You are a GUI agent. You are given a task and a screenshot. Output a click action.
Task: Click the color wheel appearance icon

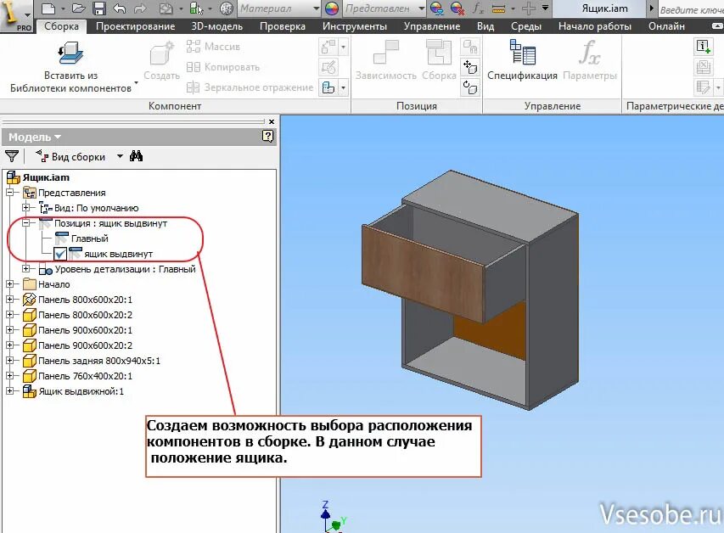(x=332, y=8)
